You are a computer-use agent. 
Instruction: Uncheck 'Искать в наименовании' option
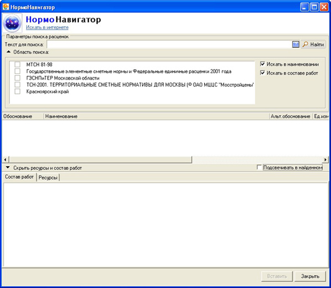[263, 64]
